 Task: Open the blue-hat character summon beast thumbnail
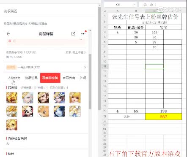(59, 98)
